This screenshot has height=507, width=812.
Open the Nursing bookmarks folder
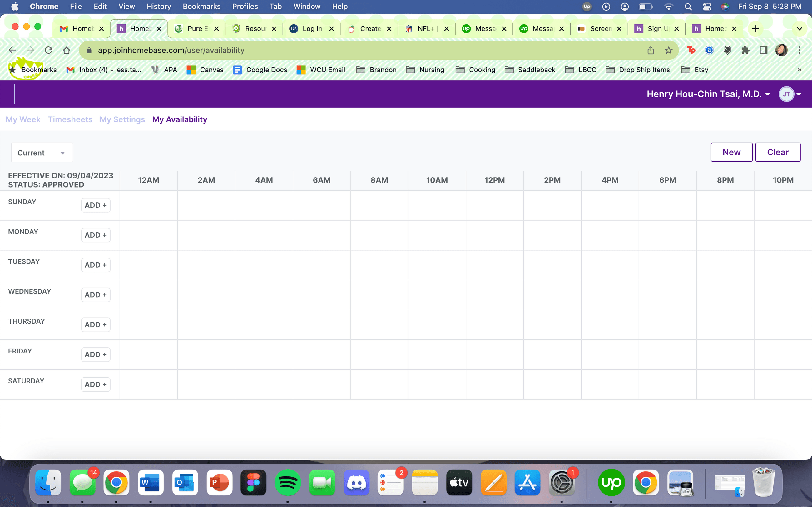pyautogui.click(x=425, y=70)
